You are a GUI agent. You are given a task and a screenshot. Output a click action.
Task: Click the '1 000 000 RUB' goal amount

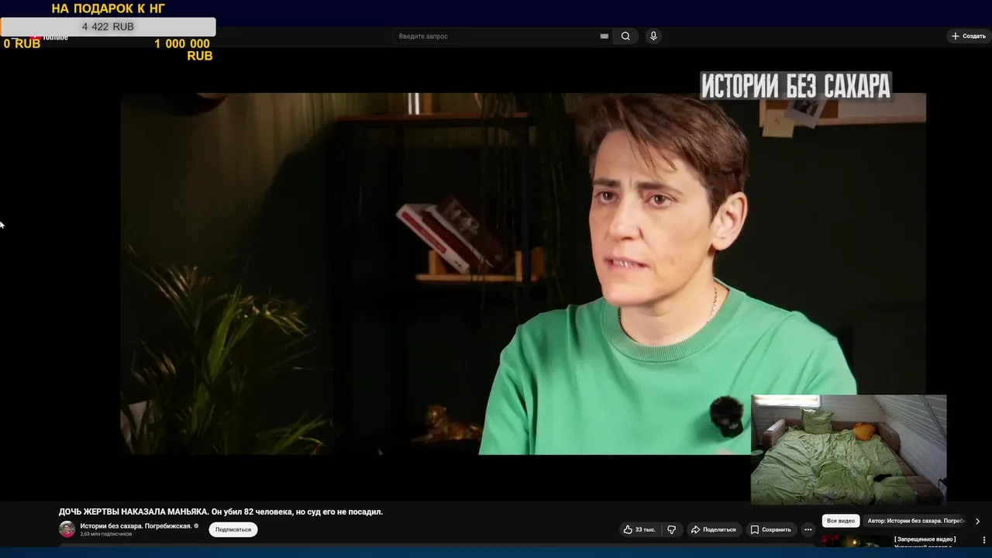pyautogui.click(x=183, y=50)
